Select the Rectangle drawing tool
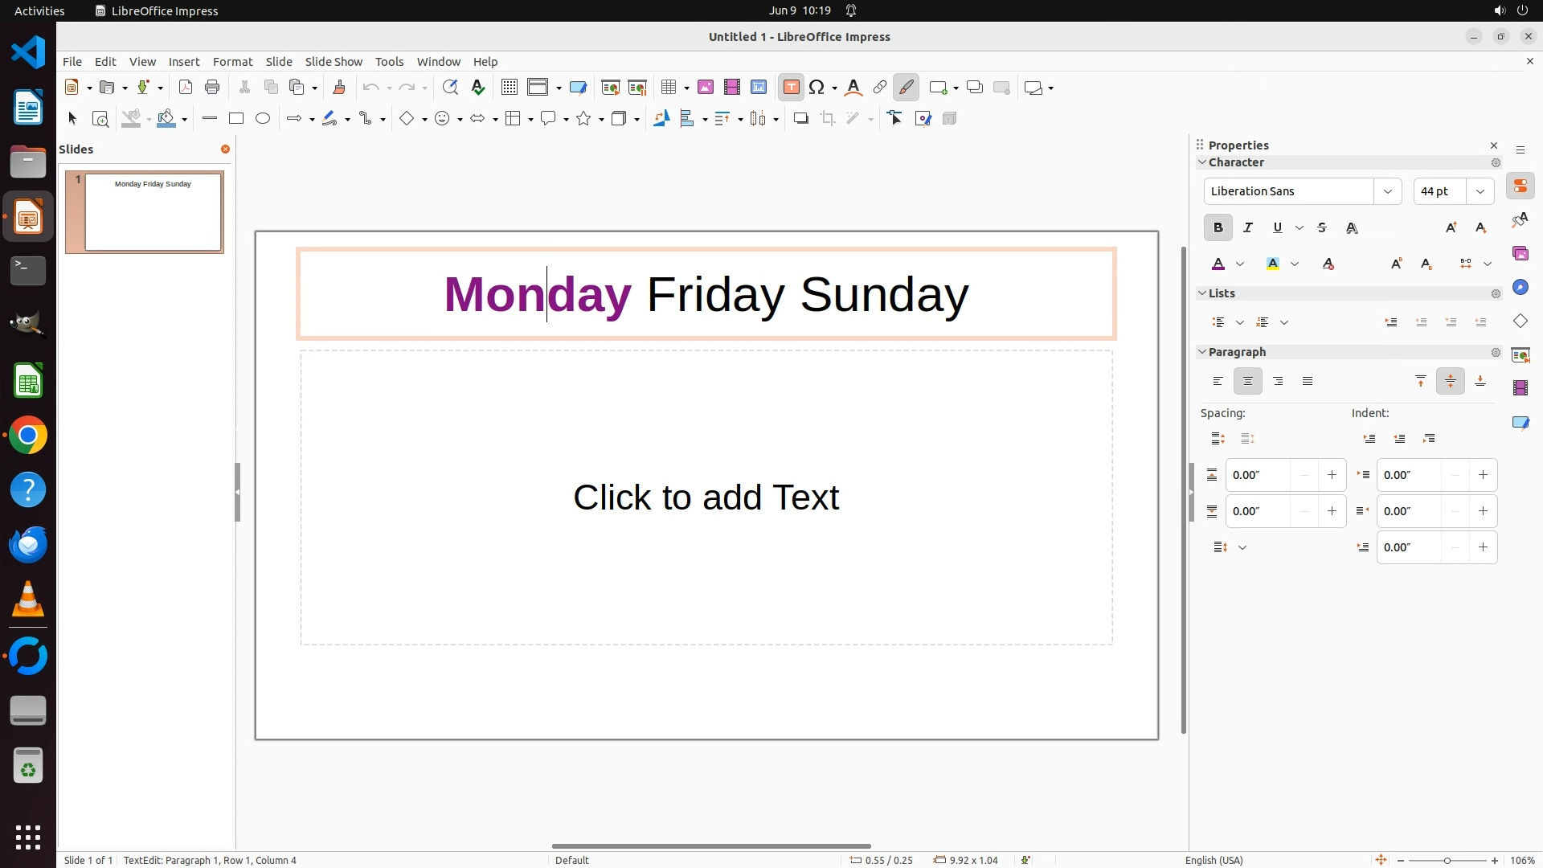This screenshot has height=868, width=1543. coord(235,119)
